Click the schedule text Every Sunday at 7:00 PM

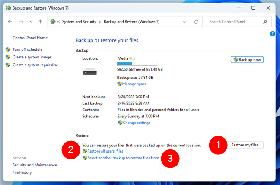coord(138,116)
